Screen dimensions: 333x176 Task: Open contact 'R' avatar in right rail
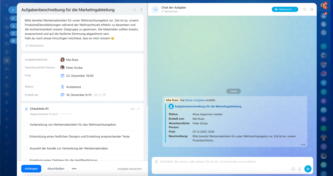tap(324, 46)
